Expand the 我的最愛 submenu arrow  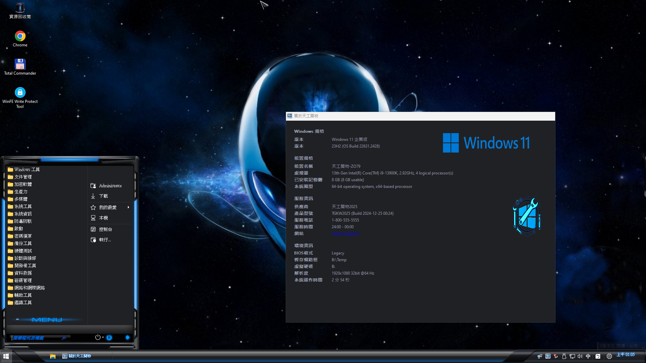(128, 207)
